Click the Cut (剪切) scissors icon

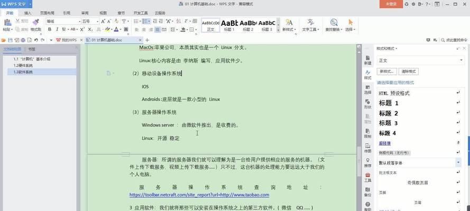(17, 21)
